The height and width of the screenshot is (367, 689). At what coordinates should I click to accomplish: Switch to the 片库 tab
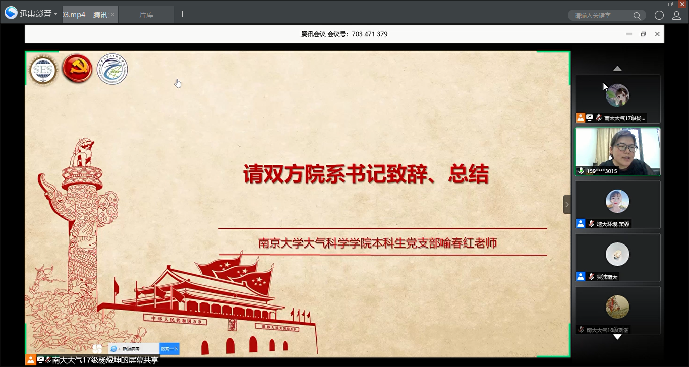pos(146,15)
